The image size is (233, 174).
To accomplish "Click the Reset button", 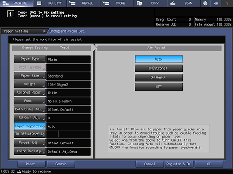I will point(31,164).
